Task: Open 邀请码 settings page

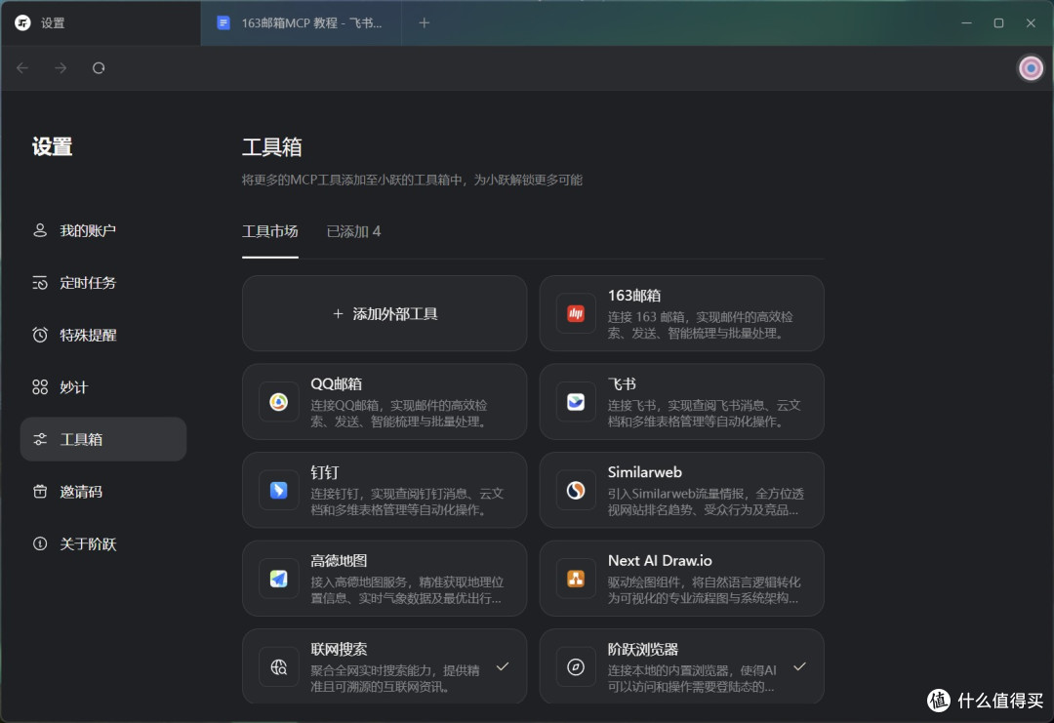Action: point(103,491)
